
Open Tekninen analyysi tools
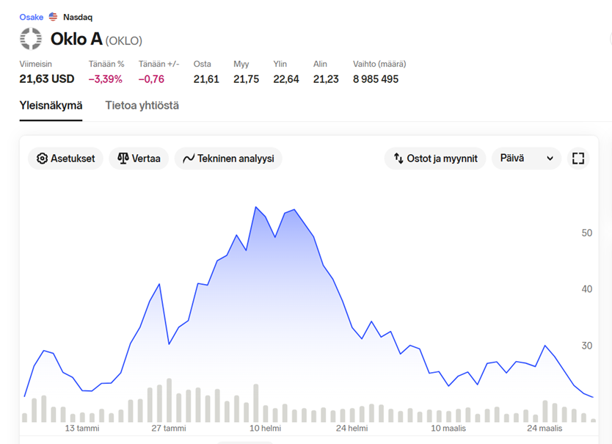228,159
